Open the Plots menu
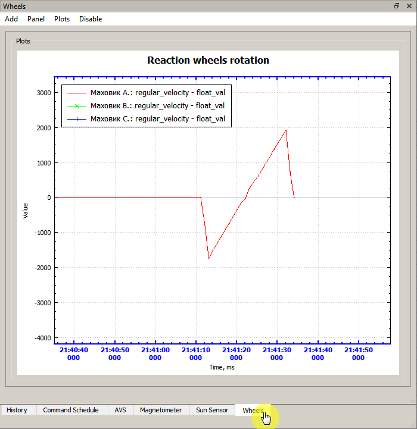 point(62,19)
